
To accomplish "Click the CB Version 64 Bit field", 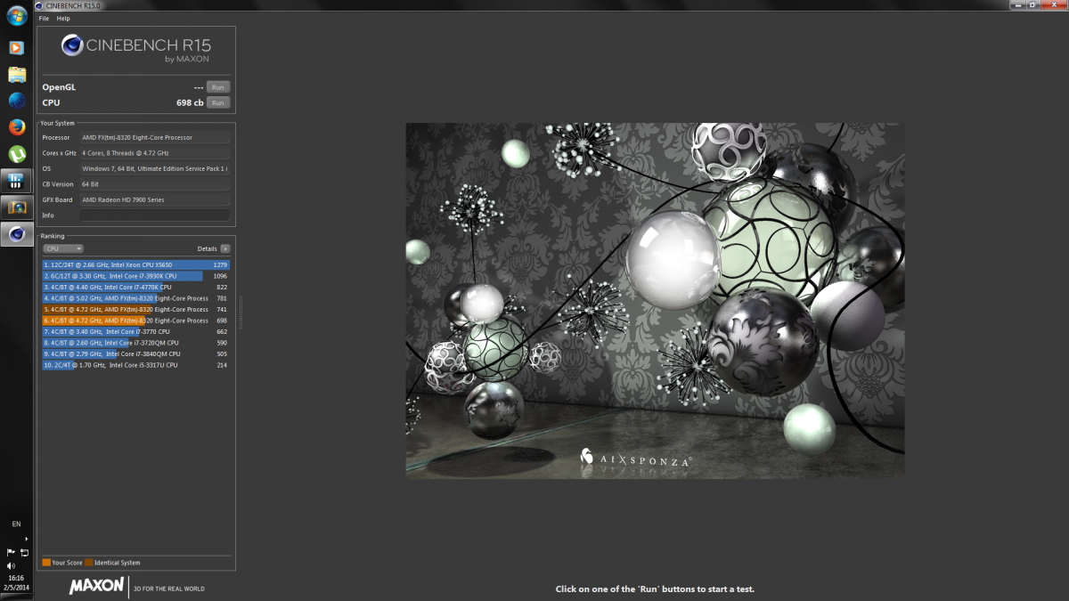I will tap(154, 184).
